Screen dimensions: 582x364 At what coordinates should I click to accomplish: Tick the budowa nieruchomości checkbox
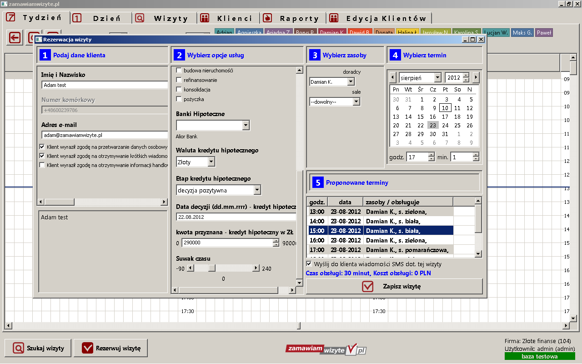click(x=179, y=71)
